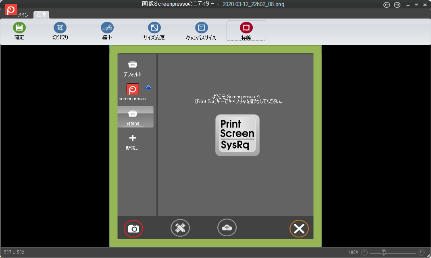This screenshot has width=431, height=258.
Task: Click the zoom in plus button
Action: (x=421, y=252)
